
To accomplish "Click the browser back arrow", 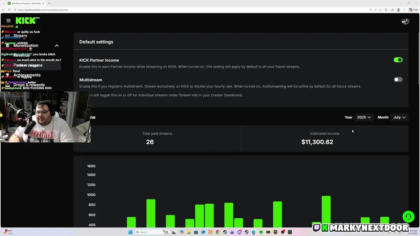I will coord(3,10).
